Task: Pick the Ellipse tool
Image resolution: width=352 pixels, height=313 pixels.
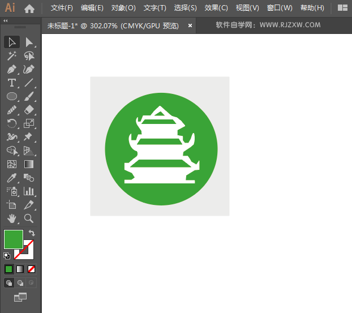Action: click(x=12, y=97)
